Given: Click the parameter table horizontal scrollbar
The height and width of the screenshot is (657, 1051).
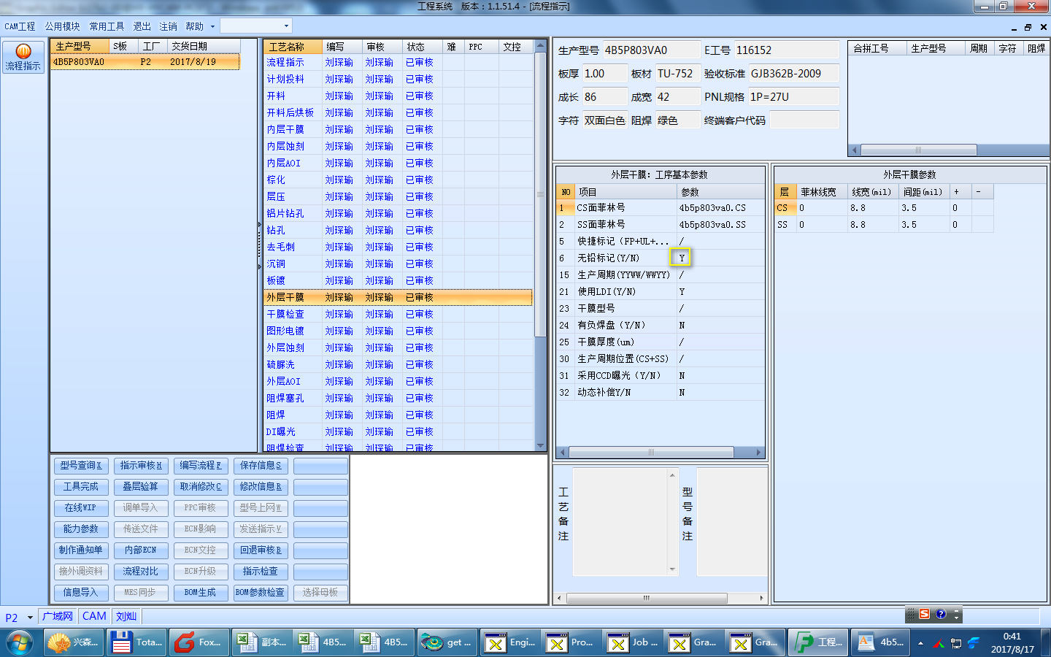Looking at the screenshot, I should click(x=651, y=453).
